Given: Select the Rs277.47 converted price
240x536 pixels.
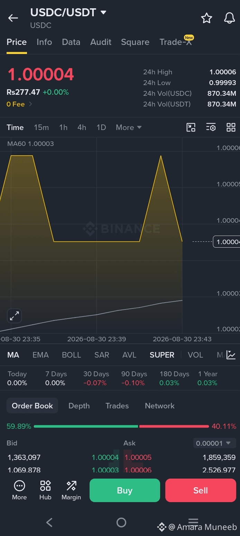Looking at the screenshot, I should 23,92.
